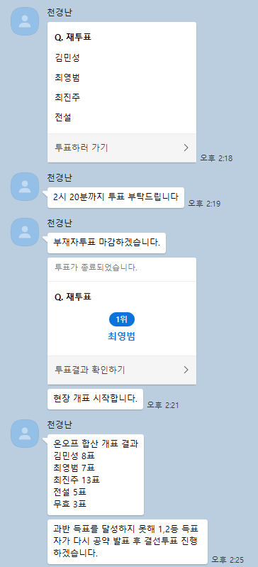Click the blue 1위 rank badge
This screenshot has width=258, height=567.
(122, 319)
